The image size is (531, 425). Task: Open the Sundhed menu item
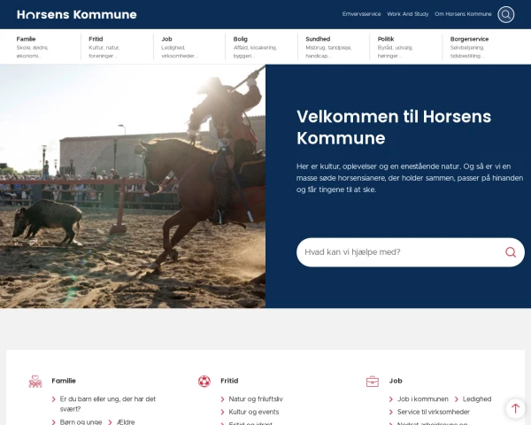pyautogui.click(x=334, y=47)
